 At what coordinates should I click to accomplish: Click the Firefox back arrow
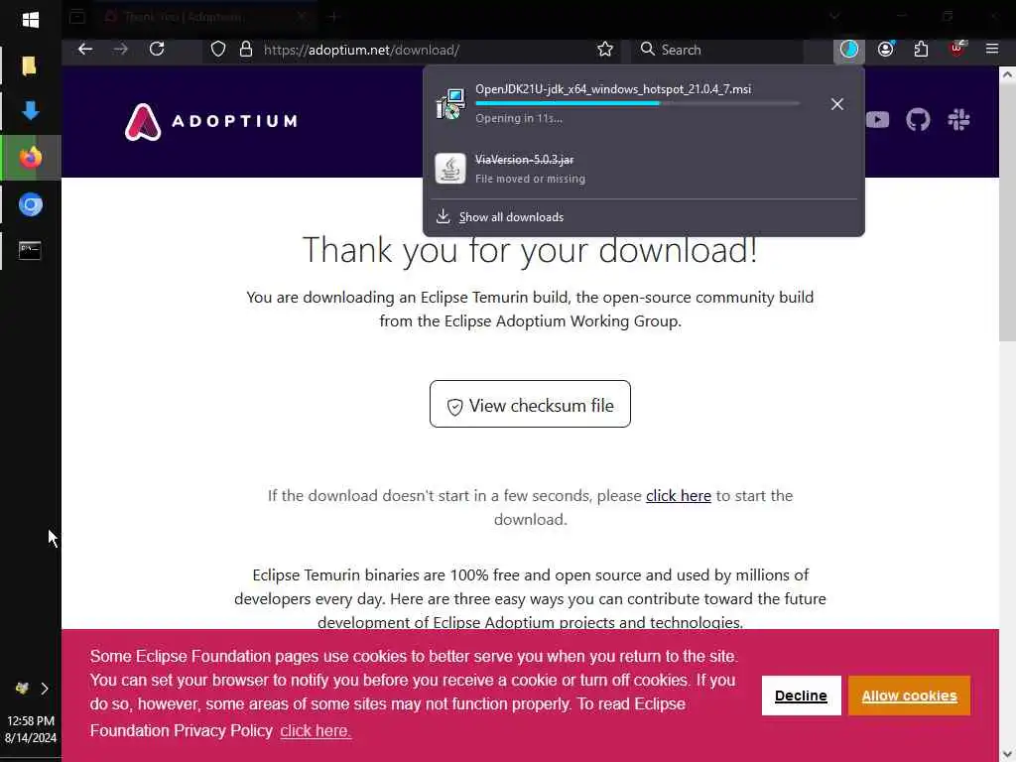[x=85, y=50]
